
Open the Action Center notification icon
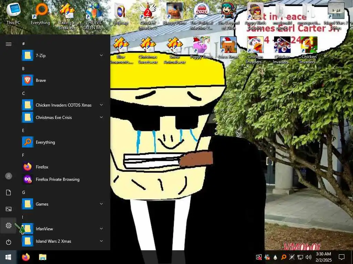[x=342, y=257]
